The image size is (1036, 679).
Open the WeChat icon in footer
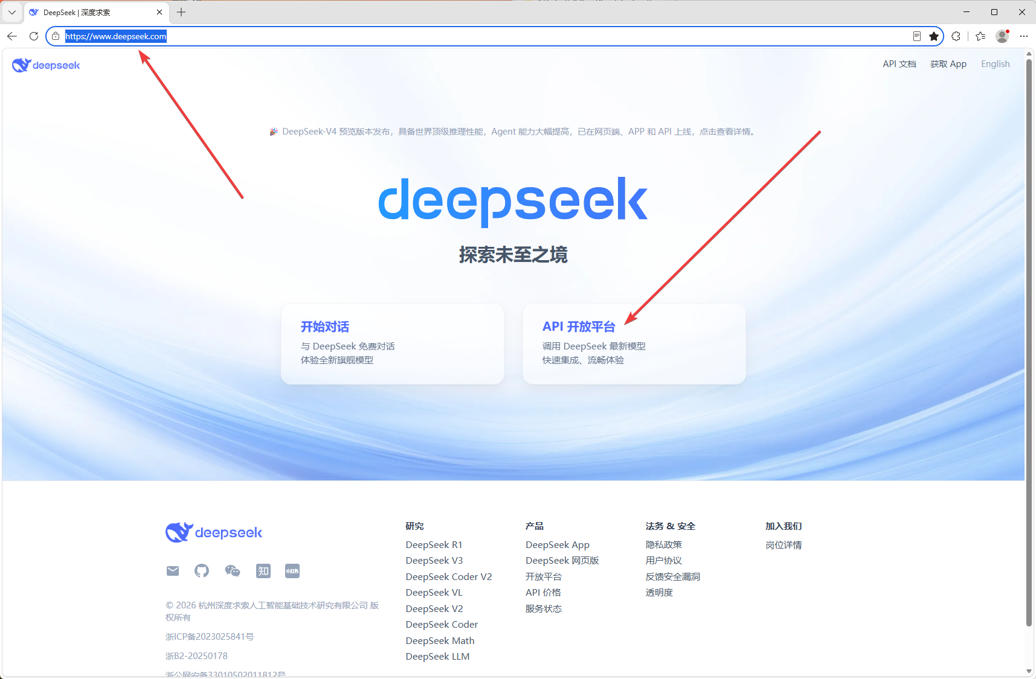[x=233, y=571]
